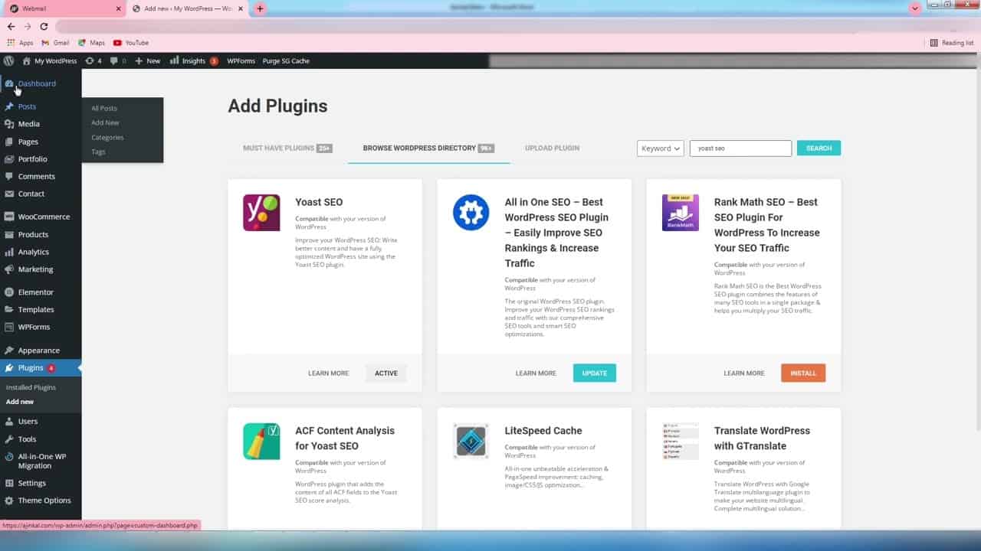This screenshot has width=981, height=551.
Task: Click the Comments bubble icon in sidebar
Action: point(9,177)
